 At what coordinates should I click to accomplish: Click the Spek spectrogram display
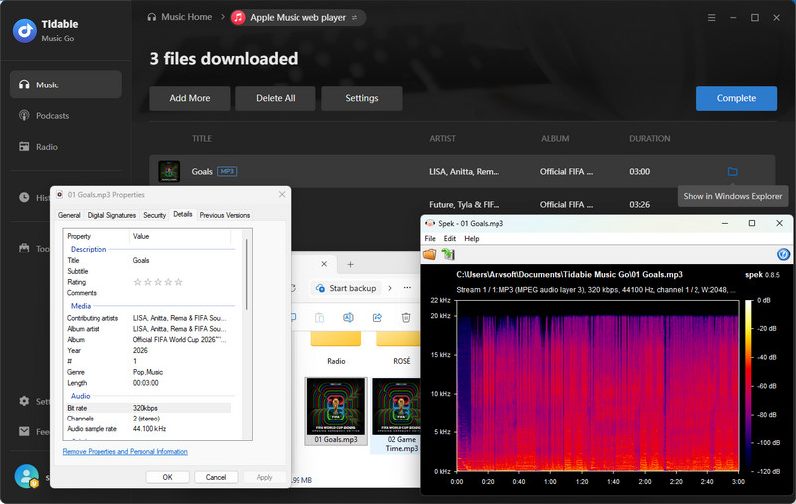598,386
